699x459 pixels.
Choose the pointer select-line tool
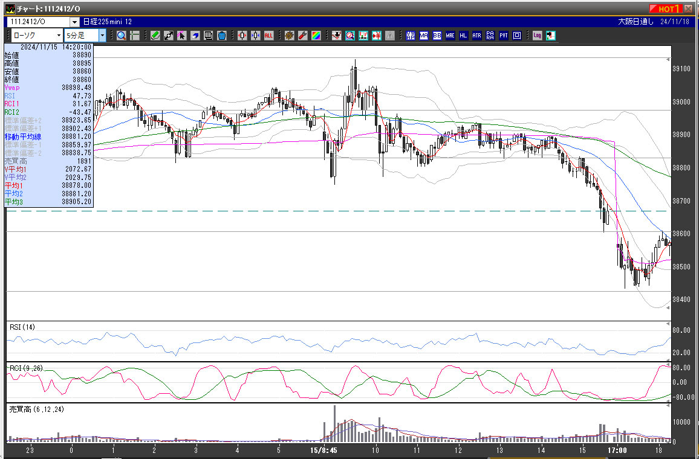[x=181, y=36]
